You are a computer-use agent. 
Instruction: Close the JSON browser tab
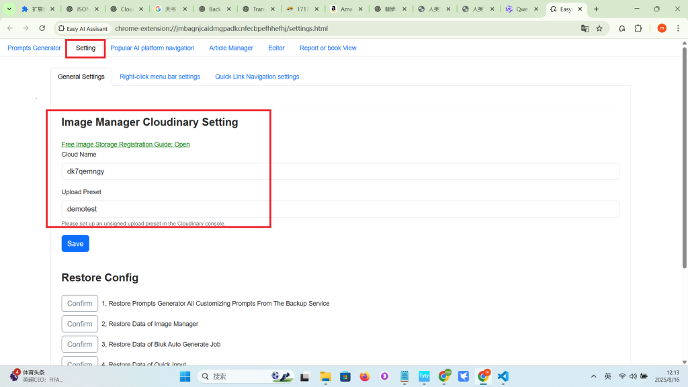(x=97, y=9)
